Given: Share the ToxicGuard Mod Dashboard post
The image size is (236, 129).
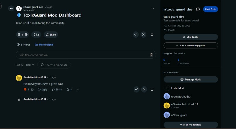Looking at the screenshot, I should [x=51, y=35].
